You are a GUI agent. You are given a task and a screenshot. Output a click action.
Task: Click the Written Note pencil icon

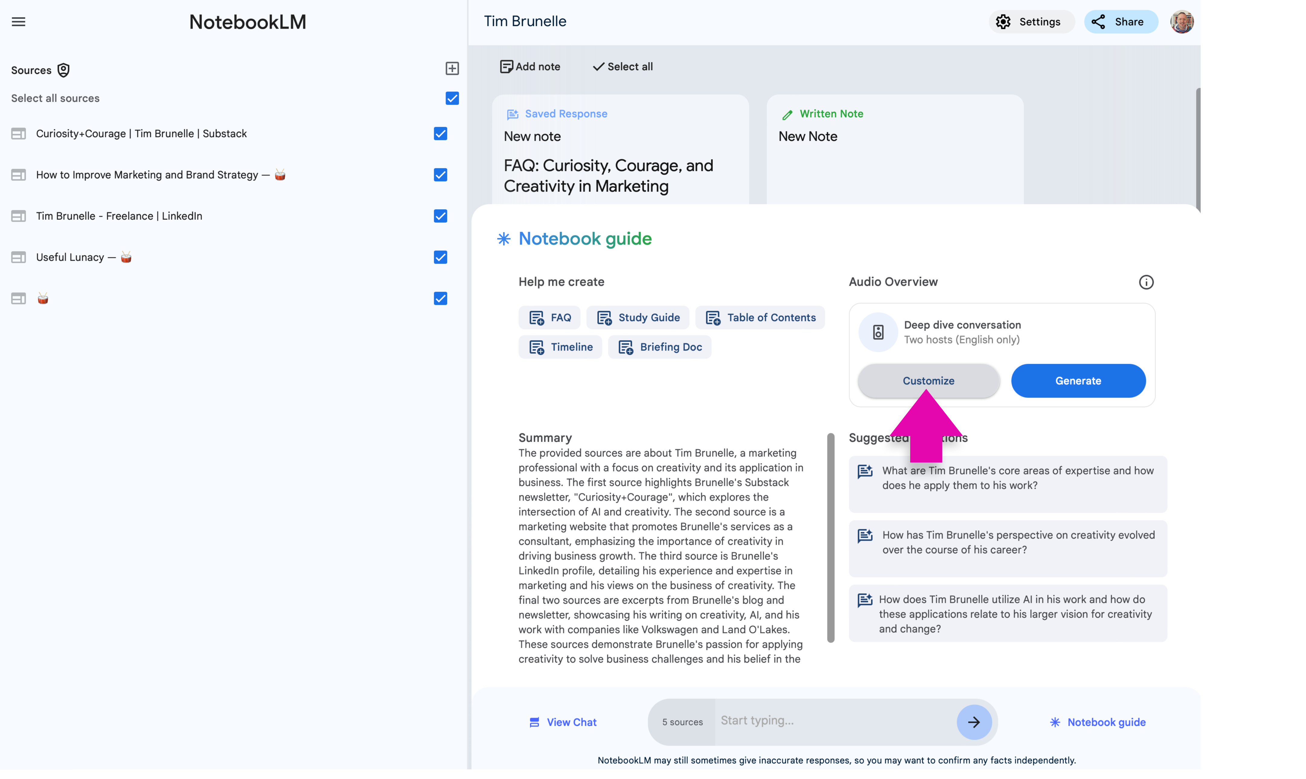(787, 114)
